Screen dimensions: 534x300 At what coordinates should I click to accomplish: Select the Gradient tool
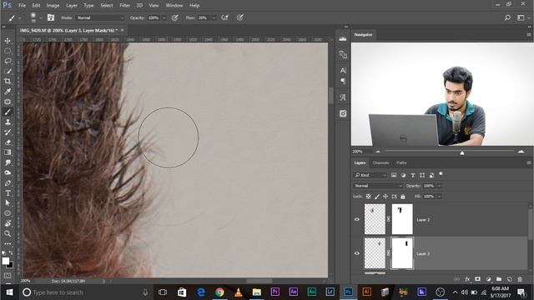coord(8,152)
